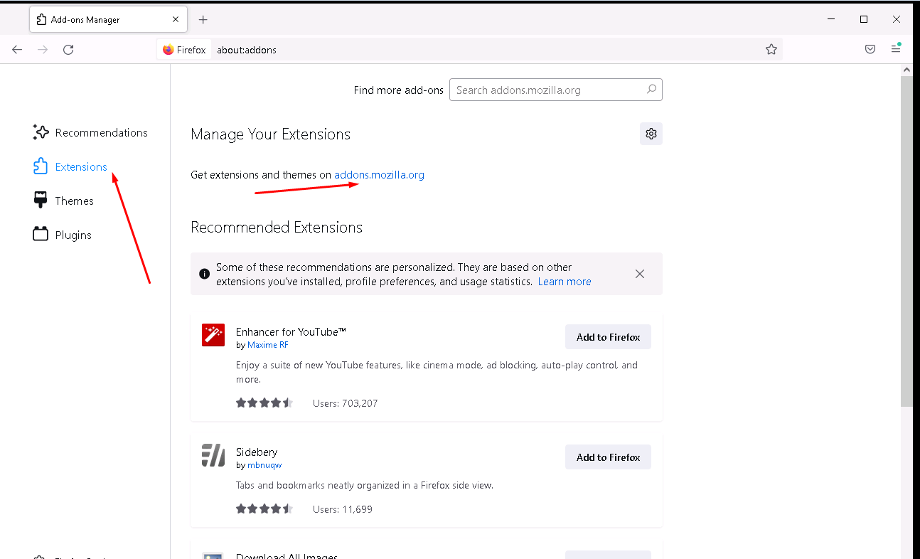The width and height of the screenshot is (920, 559).
Task: Open author Maxime RF's profile link
Action: (268, 345)
